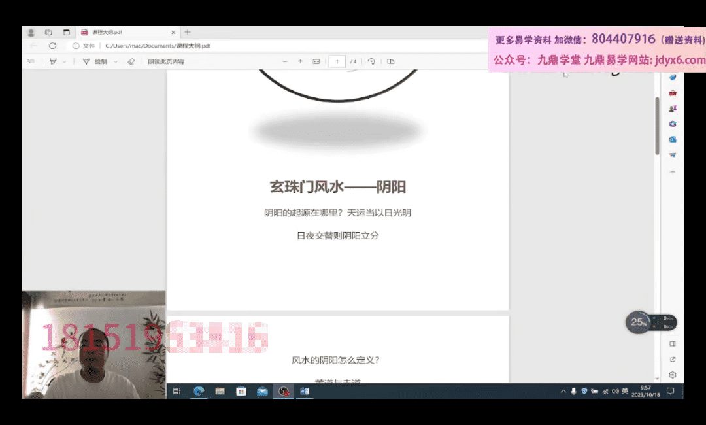Open the Outlook icon in Edge sidebar
The width and height of the screenshot is (706, 425).
[672, 139]
